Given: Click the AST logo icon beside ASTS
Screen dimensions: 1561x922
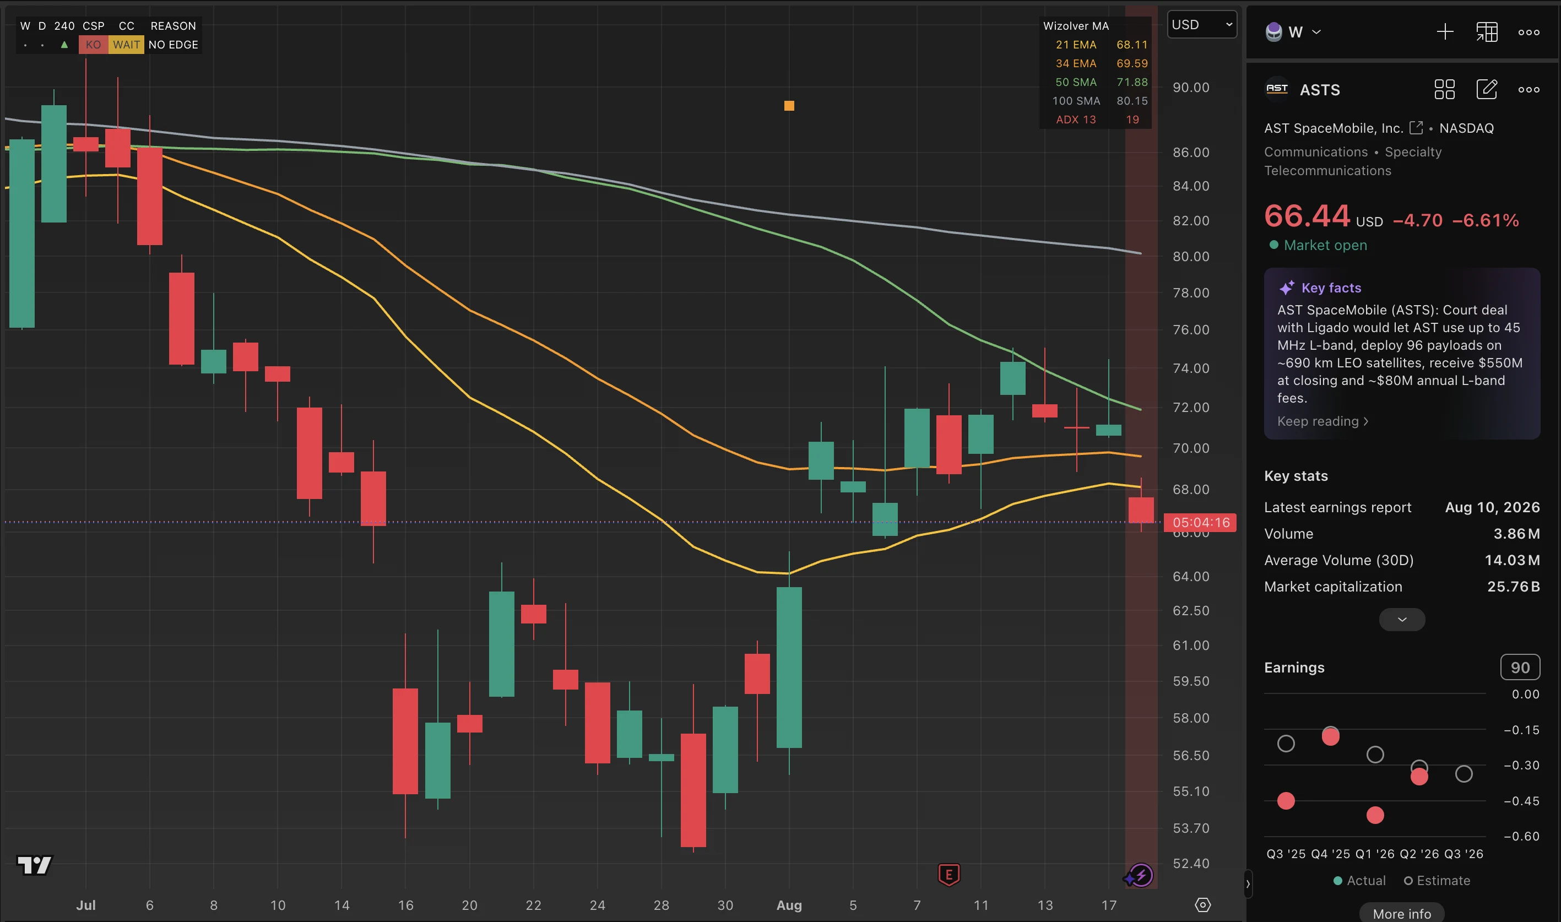Looking at the screenshot, I should pyautogui.click(x=1276, y=89).
